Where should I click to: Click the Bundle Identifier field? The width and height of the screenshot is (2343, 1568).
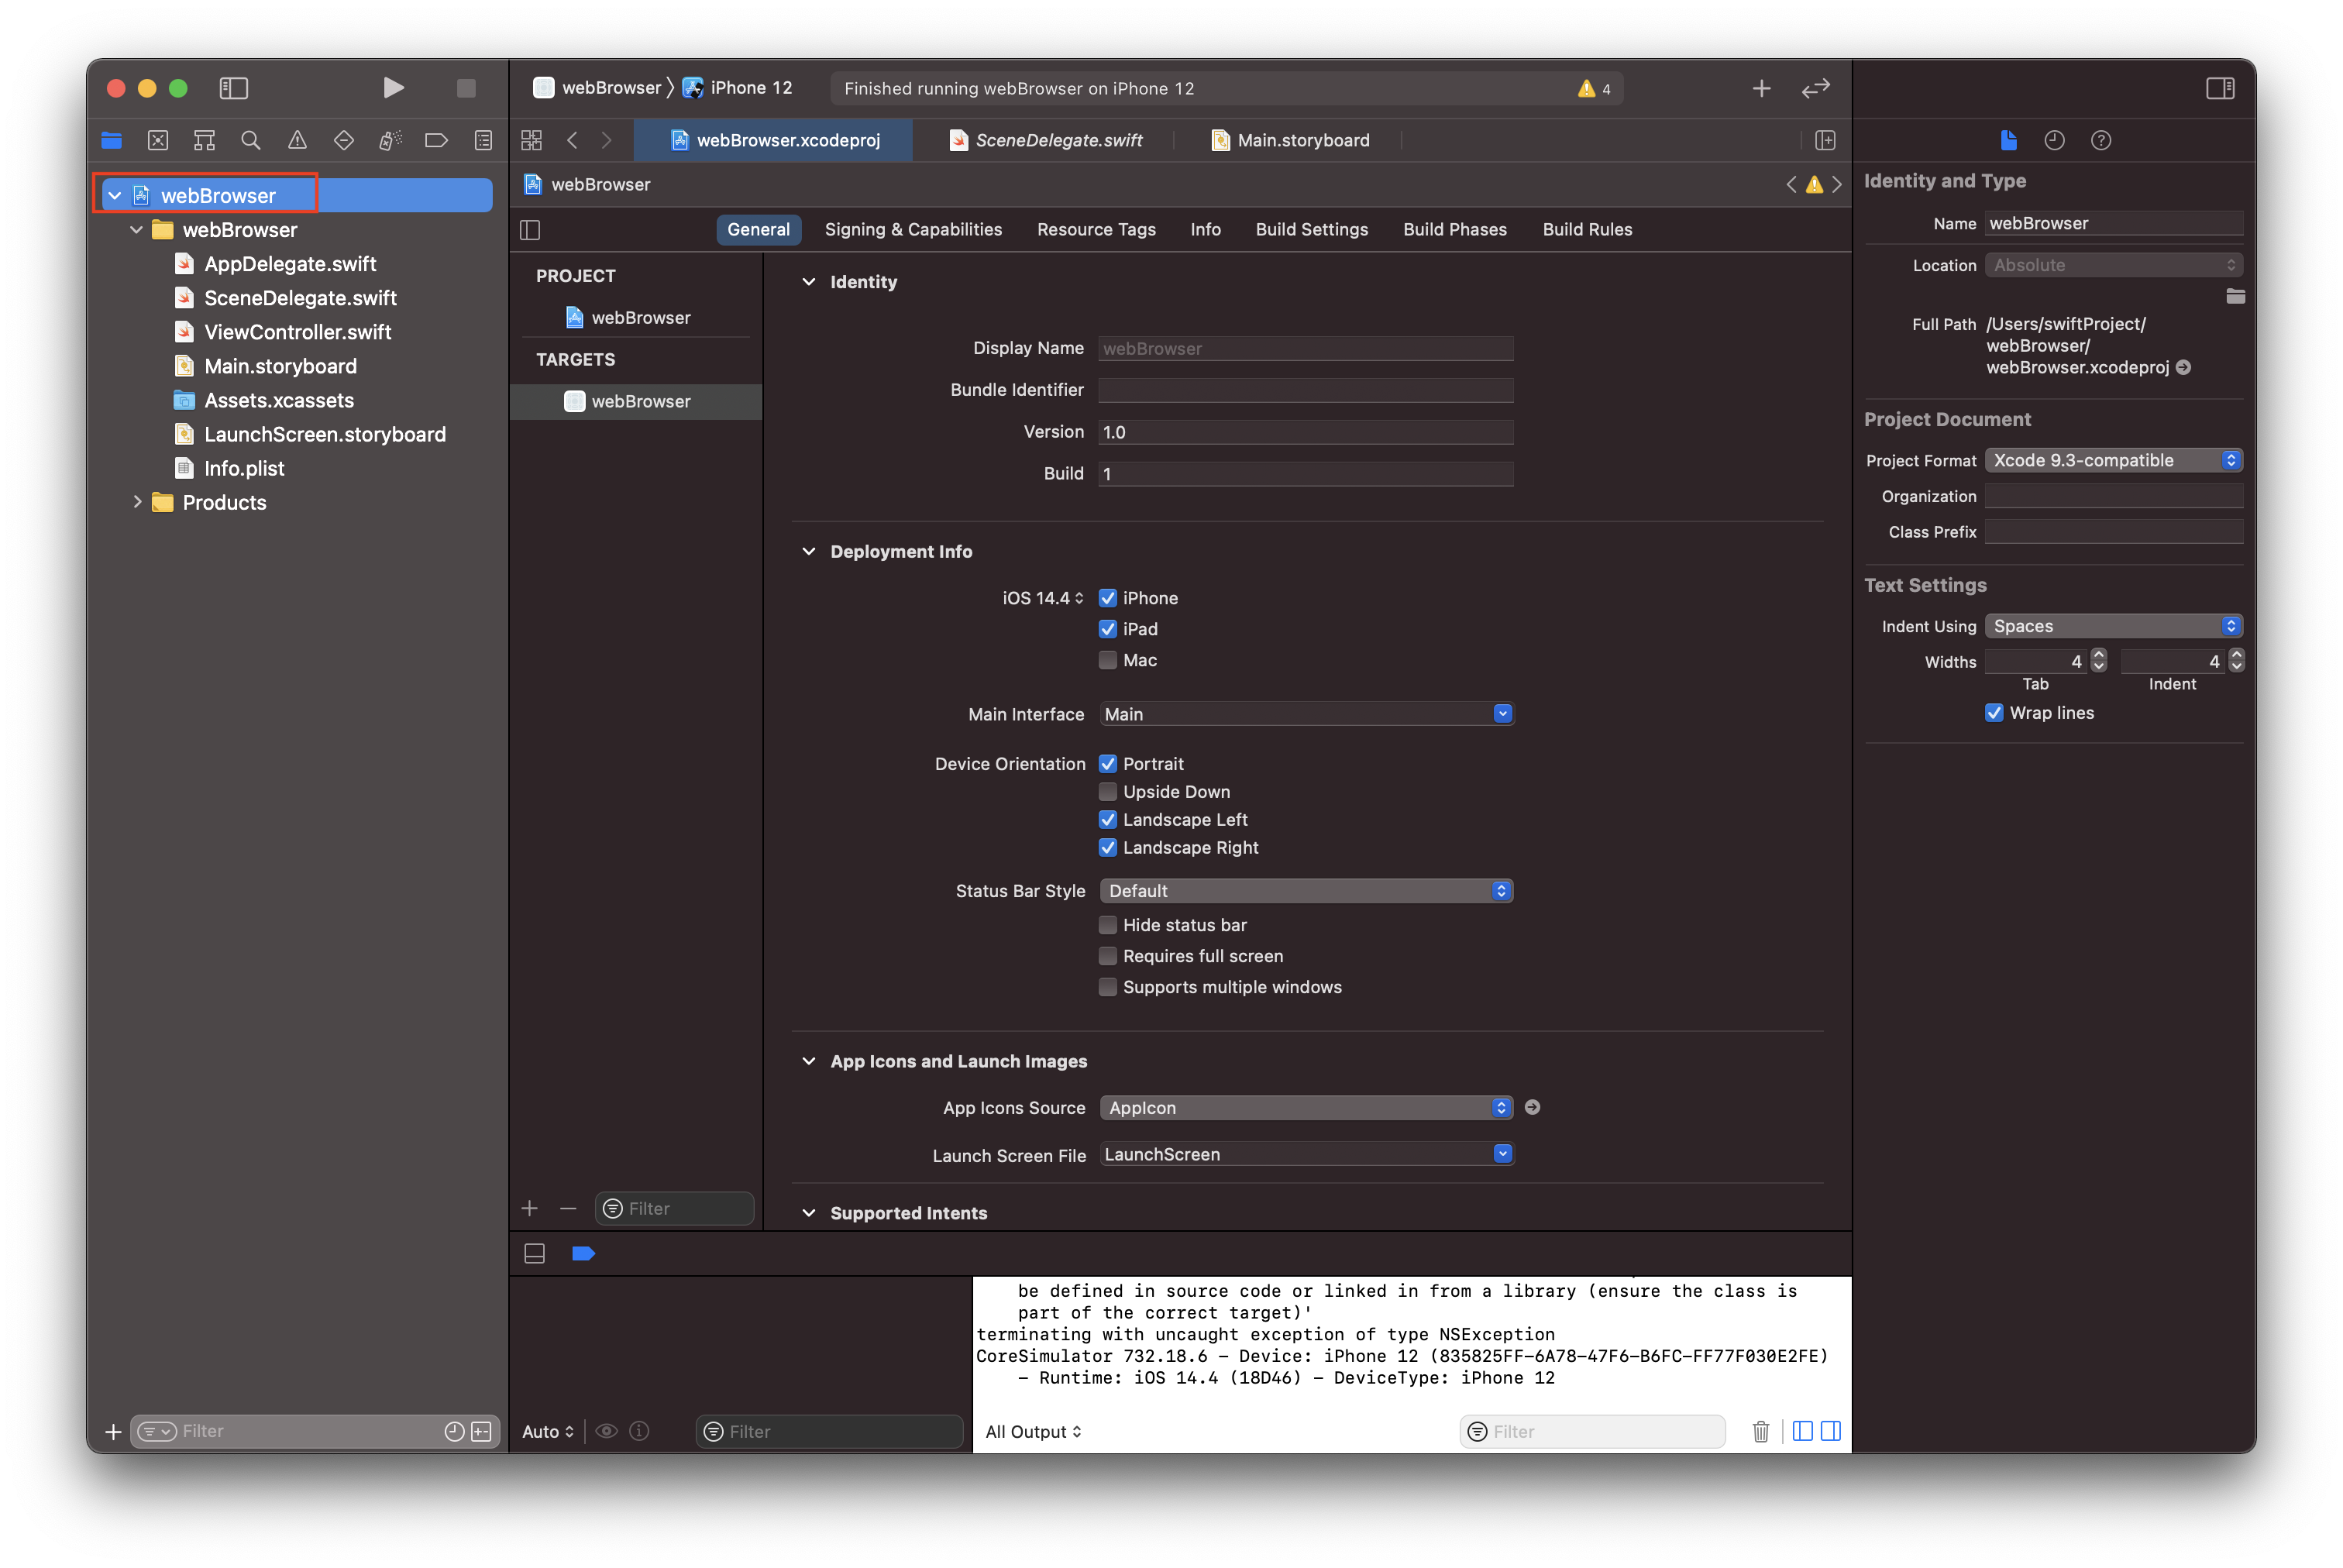(1305, 390)
